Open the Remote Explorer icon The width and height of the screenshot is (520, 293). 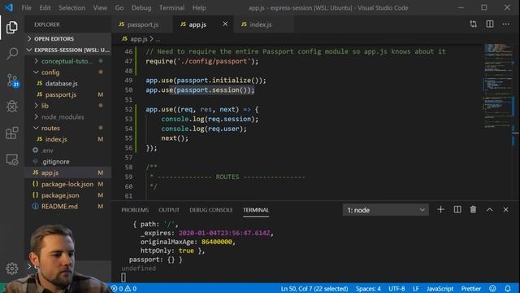[x=12, y=160]
